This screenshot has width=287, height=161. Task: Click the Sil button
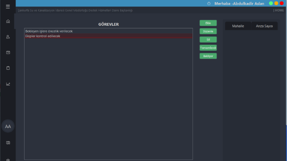pos(208,39)
